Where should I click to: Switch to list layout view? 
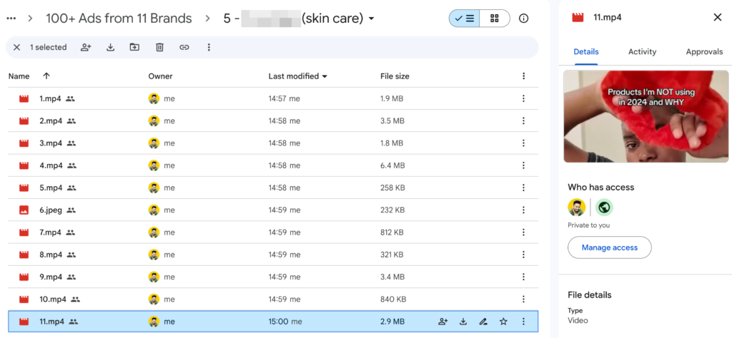pyautogui.click(x=465, y=19)
